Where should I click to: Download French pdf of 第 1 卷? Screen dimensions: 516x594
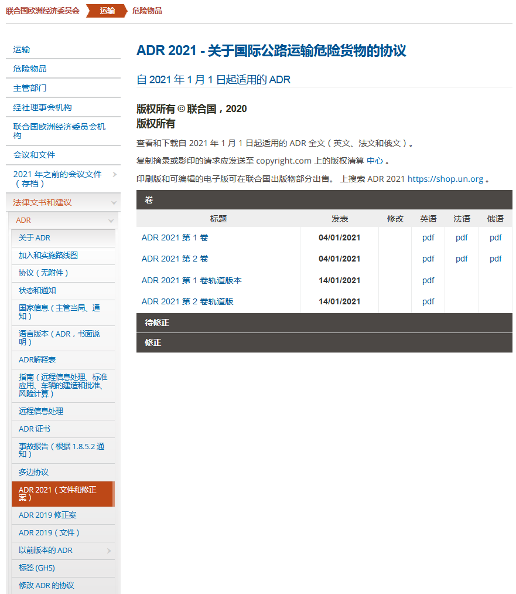point(462,238)
